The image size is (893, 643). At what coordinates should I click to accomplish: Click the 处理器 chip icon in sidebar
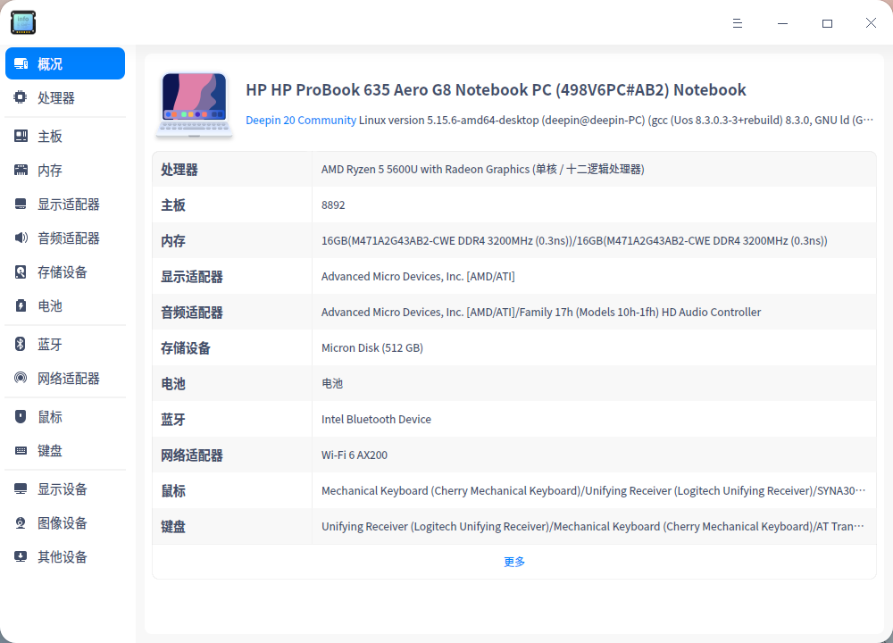click(21, 97)
